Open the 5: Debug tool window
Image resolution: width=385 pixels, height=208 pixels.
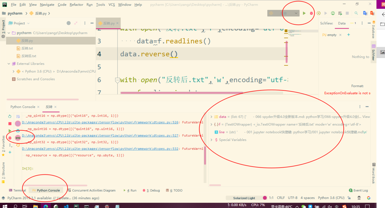click(151, 190)
